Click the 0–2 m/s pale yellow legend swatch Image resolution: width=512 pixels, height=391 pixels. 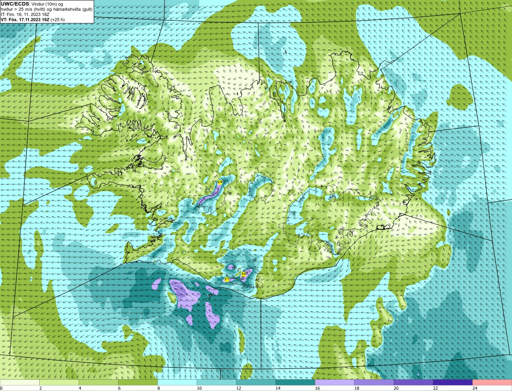[x=20, y=383]
